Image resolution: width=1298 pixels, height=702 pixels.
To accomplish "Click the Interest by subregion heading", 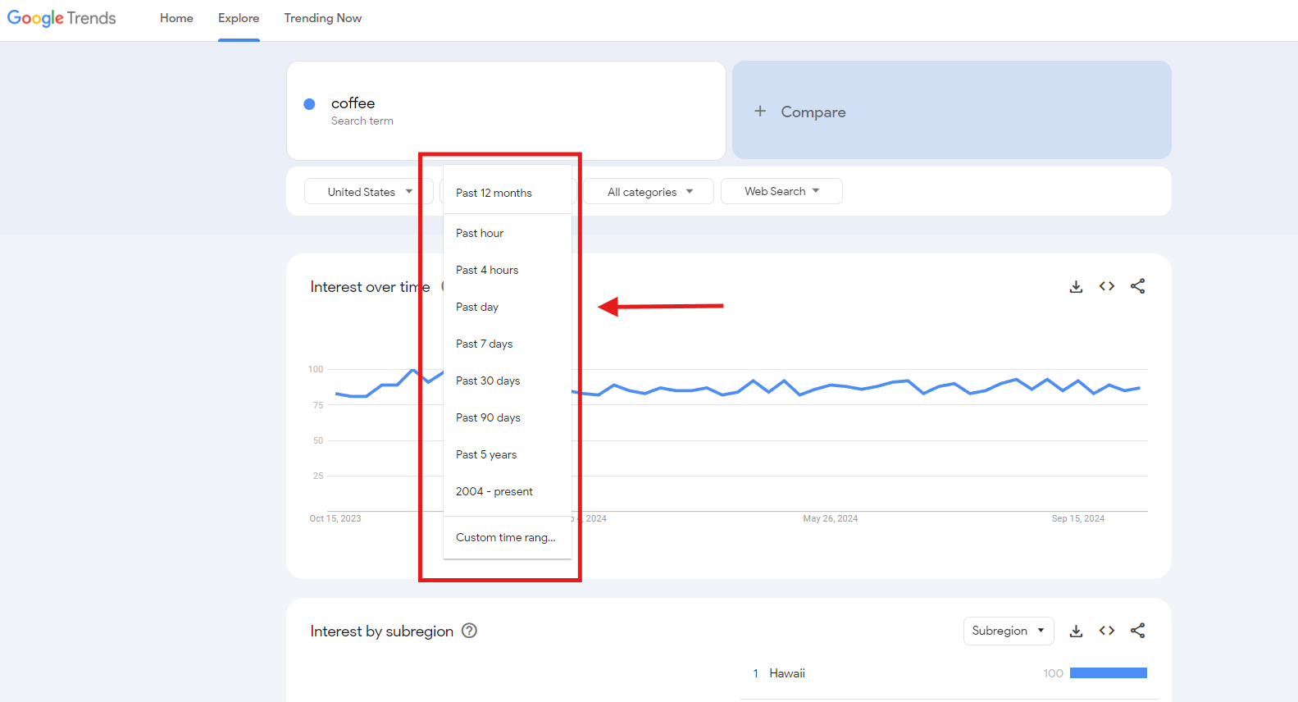I will click(381, 631).
